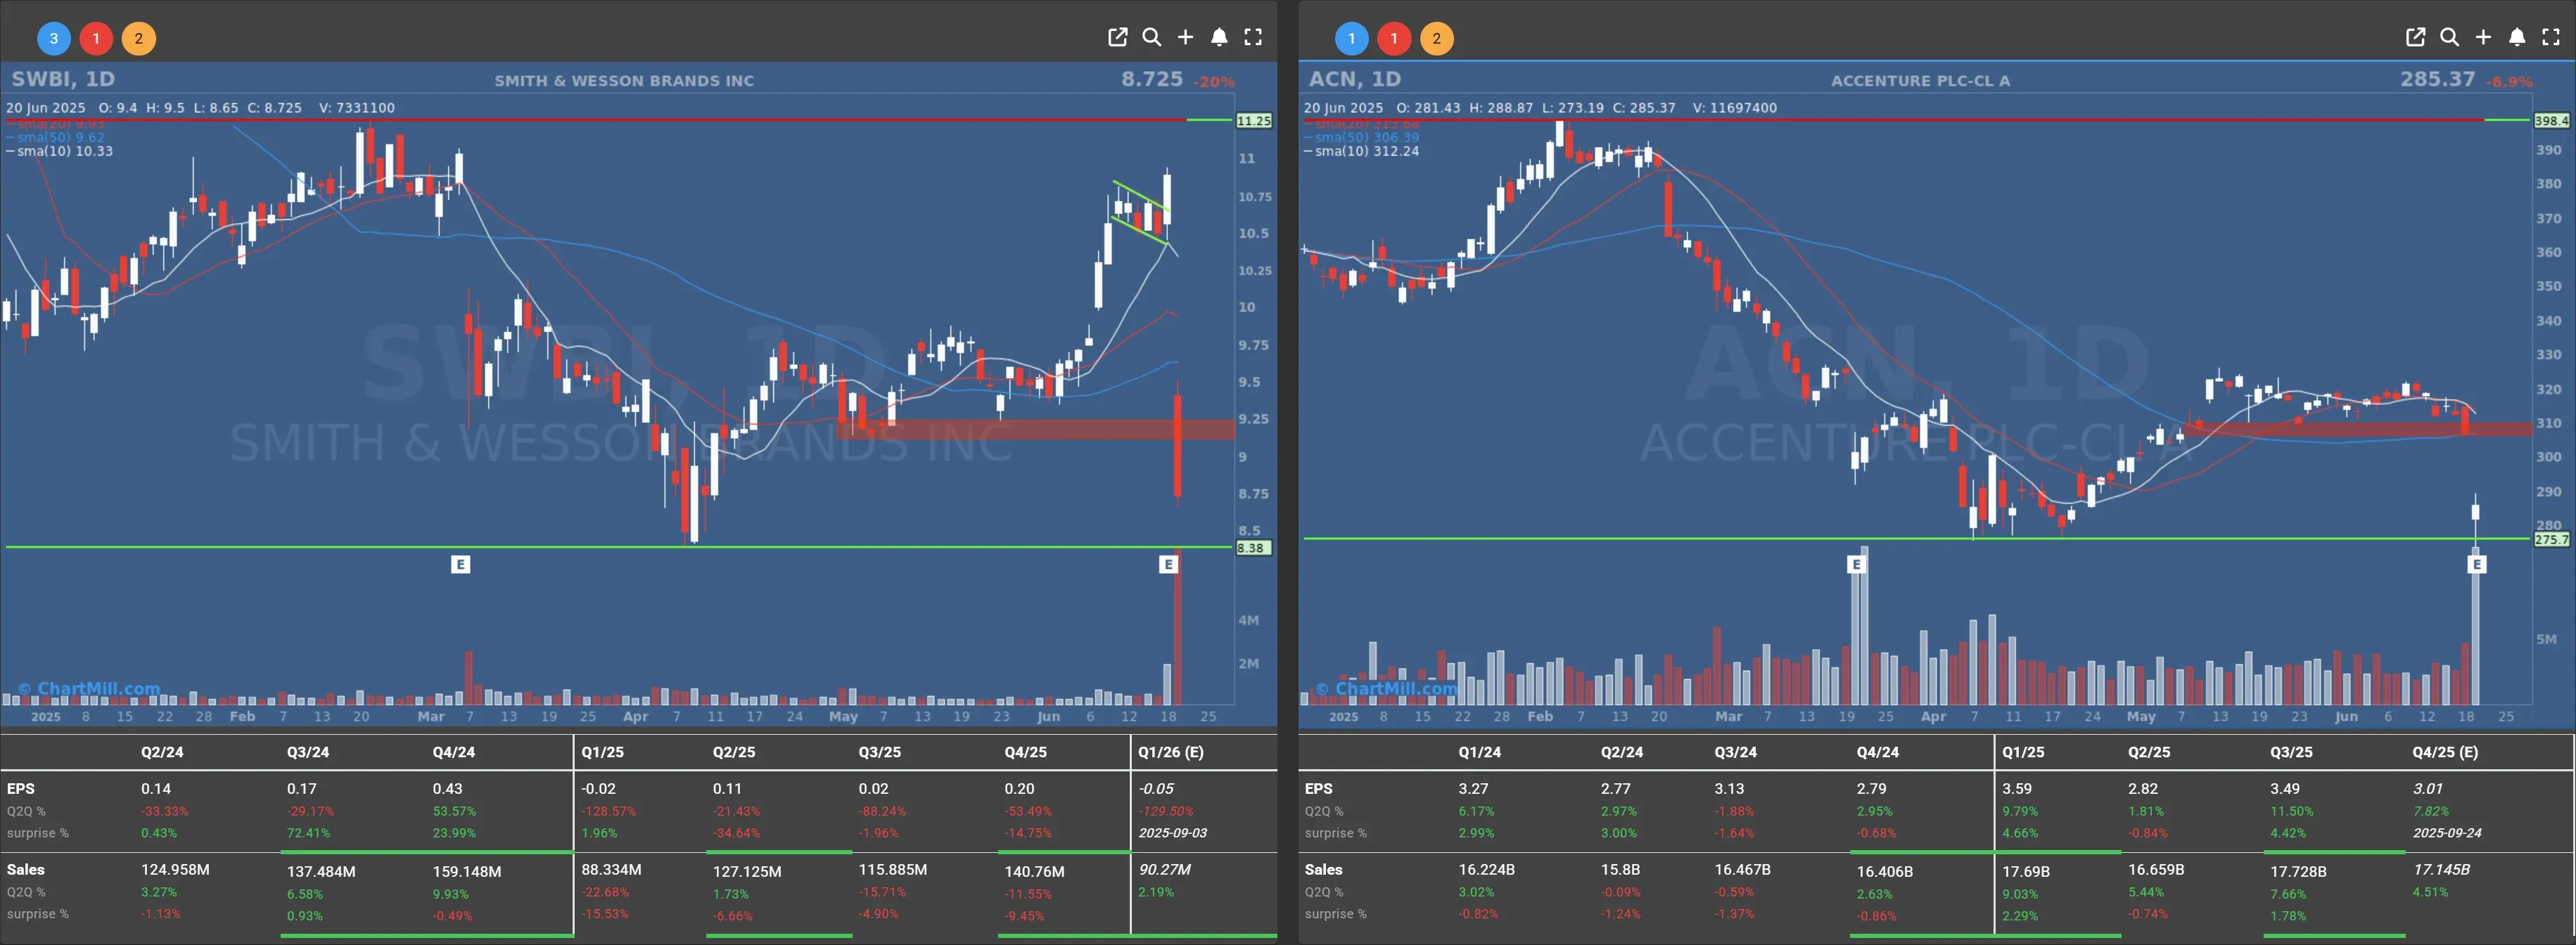Click ACN price 285.37
The image size is (2576, 945).
[2437, 79]
